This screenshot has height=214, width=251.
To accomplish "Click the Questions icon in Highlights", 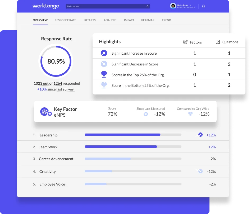I will (218, 42).
